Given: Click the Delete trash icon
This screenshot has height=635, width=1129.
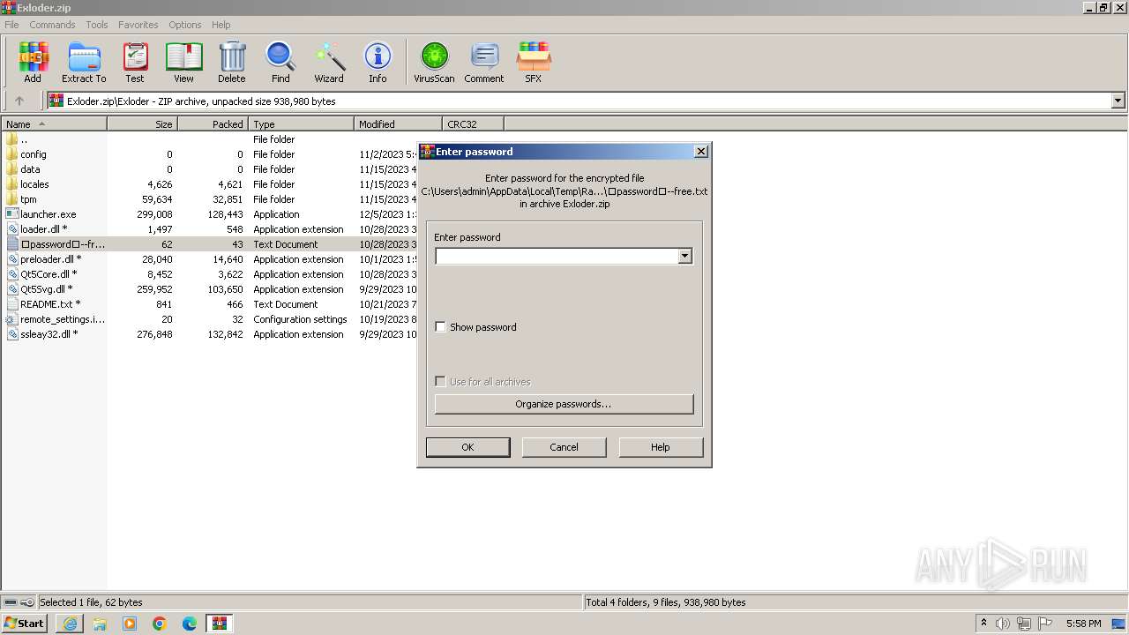Looking at the screenshot, I should click(232, 62).
